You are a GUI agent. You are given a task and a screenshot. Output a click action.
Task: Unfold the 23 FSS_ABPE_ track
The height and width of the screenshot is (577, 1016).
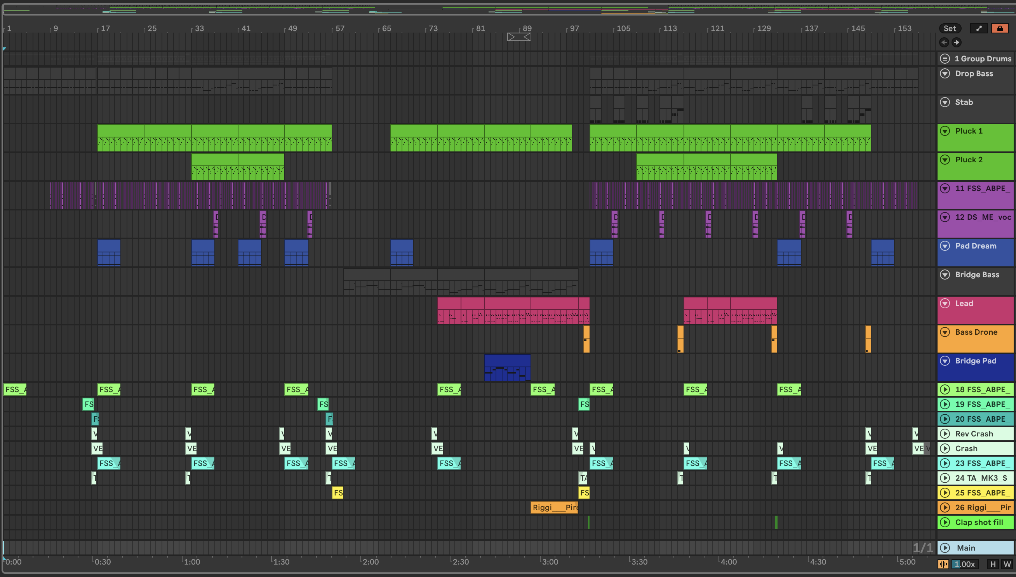pos(945,463)
